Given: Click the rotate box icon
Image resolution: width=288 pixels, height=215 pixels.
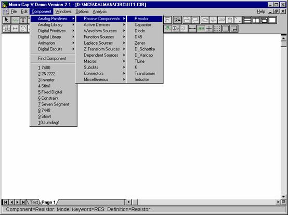Looking at the screenshot, I should coord(23,29).
